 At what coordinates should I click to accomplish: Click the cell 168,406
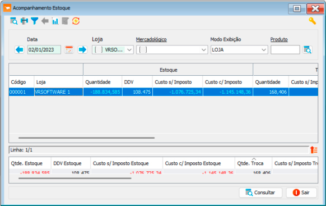point(271,92)
